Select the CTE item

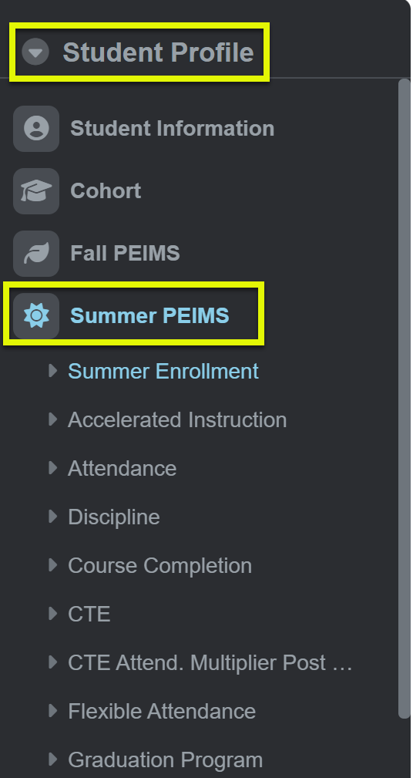pos(89,615)
